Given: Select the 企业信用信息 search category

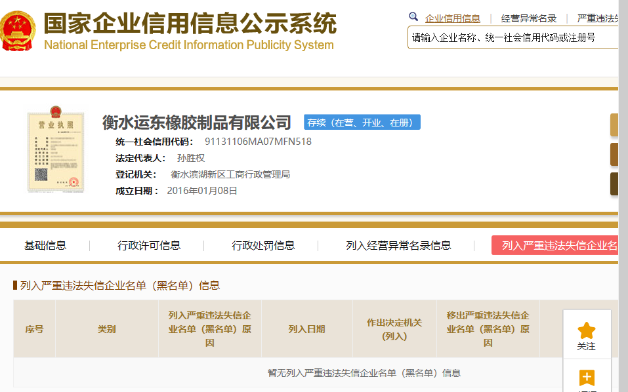Looking at the screenshot, I should pos(453,18).
